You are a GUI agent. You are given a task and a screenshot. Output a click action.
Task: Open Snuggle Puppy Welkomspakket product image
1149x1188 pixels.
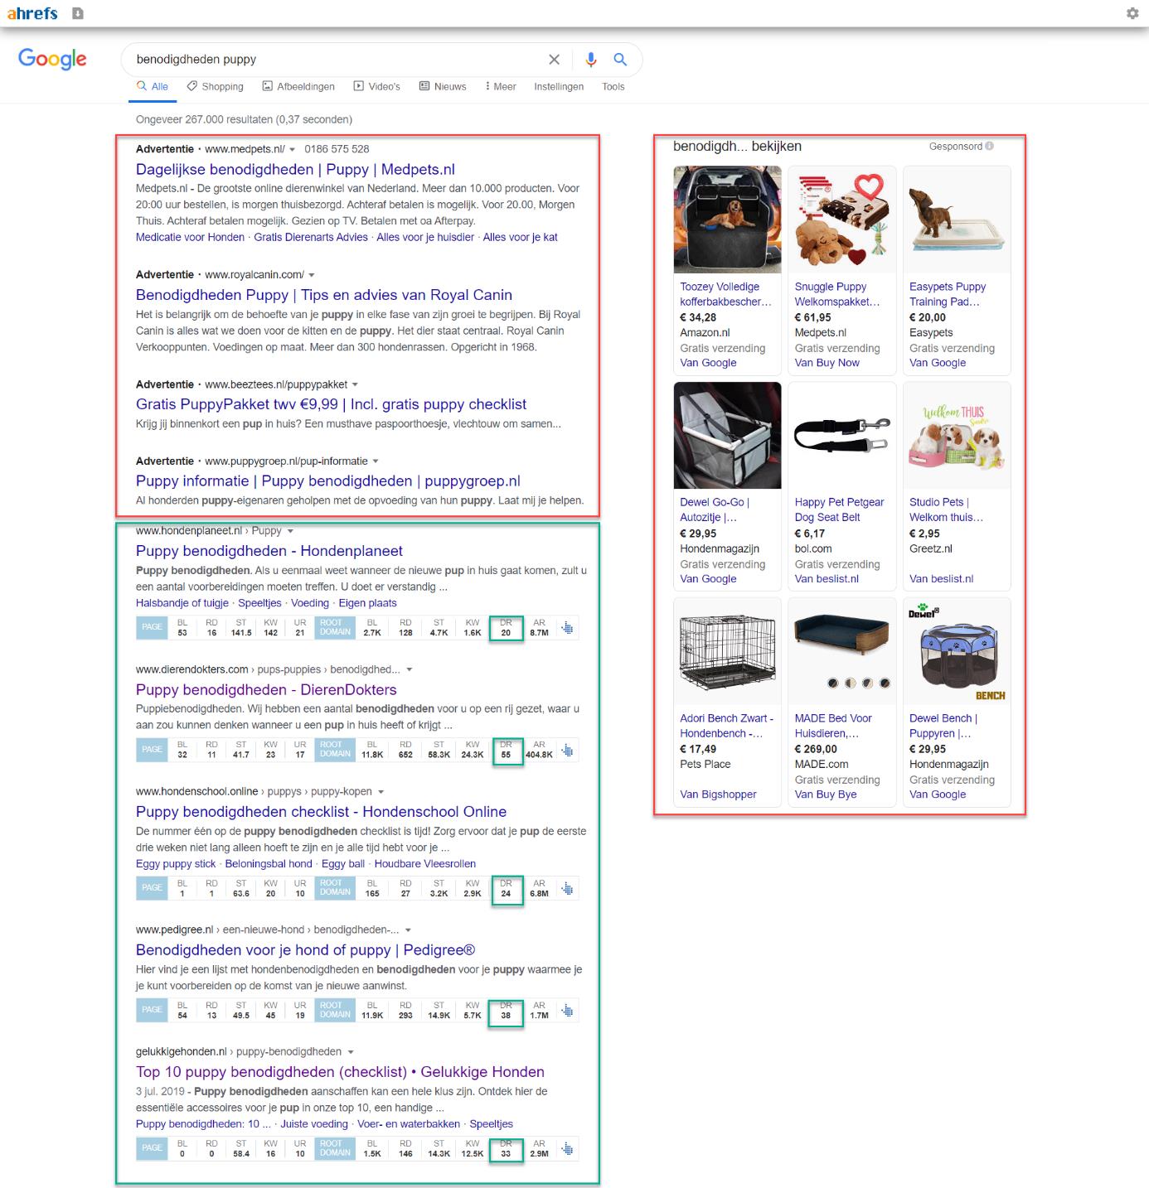tap(841, 220)
